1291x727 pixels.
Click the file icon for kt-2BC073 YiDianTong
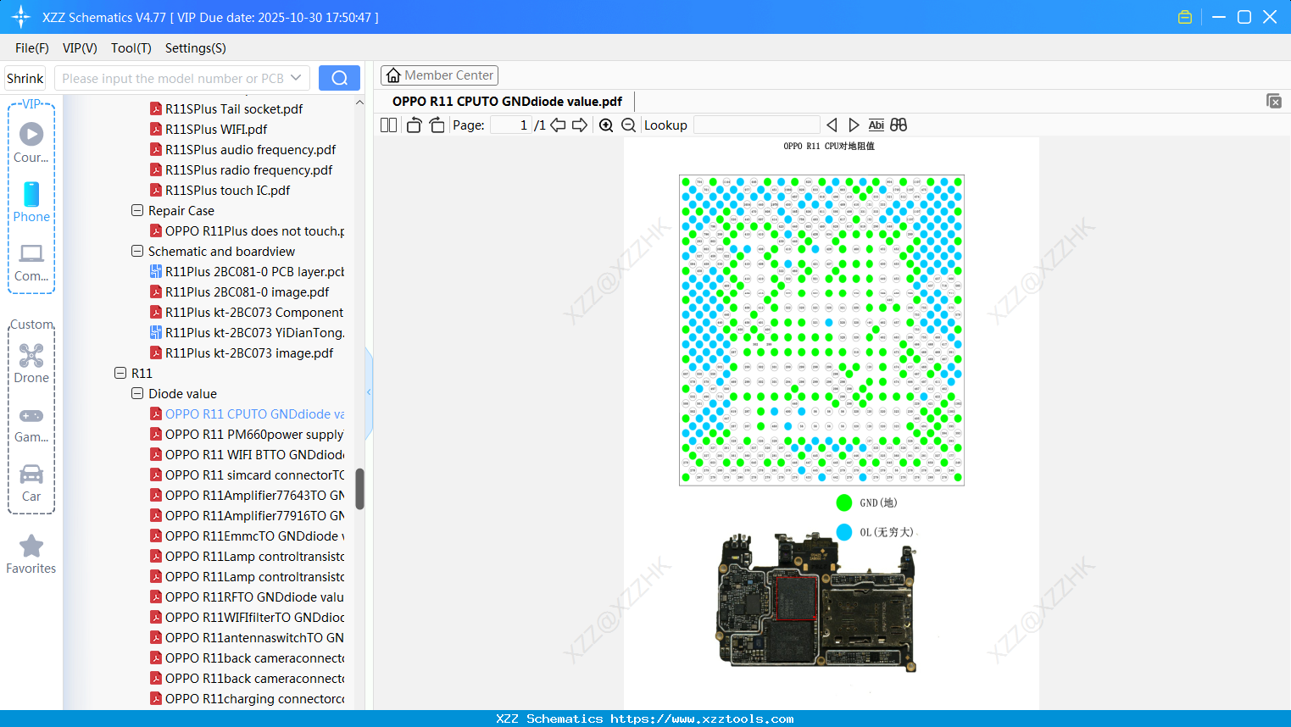[156, 332]
